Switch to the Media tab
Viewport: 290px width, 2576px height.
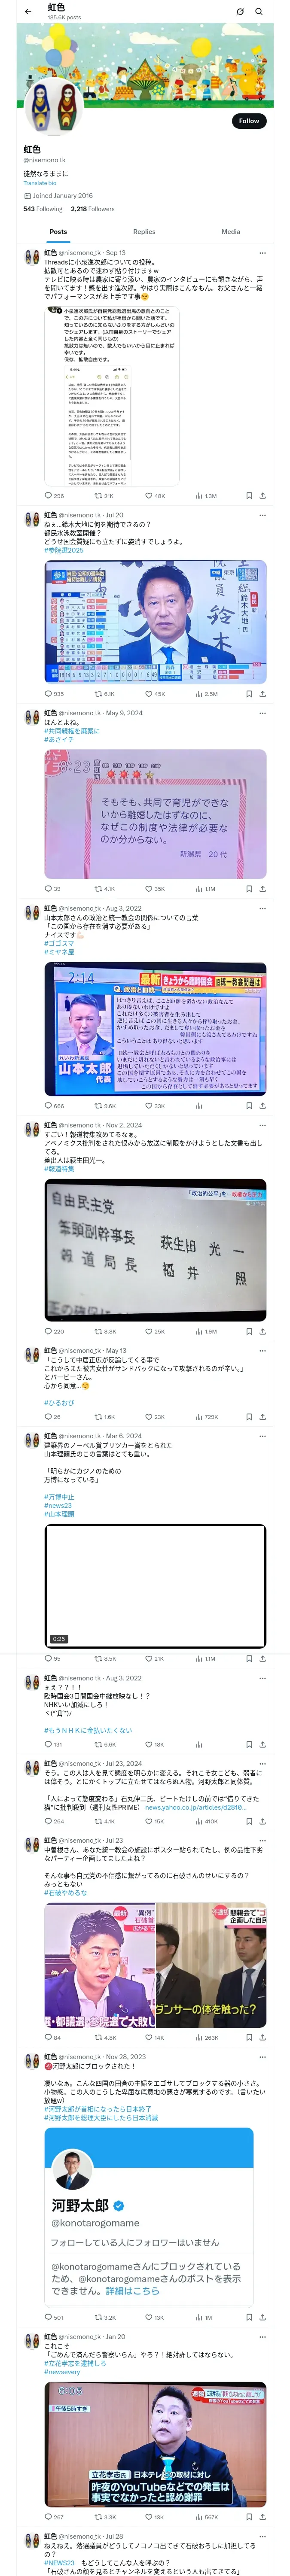tap(231, 231)
